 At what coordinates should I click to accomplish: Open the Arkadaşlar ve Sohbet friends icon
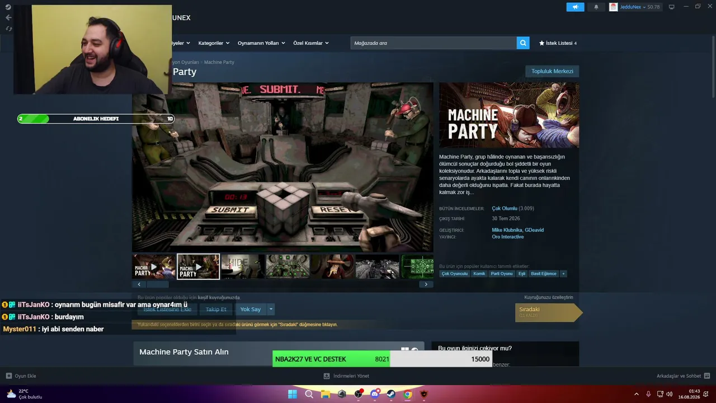coord(707,376)
